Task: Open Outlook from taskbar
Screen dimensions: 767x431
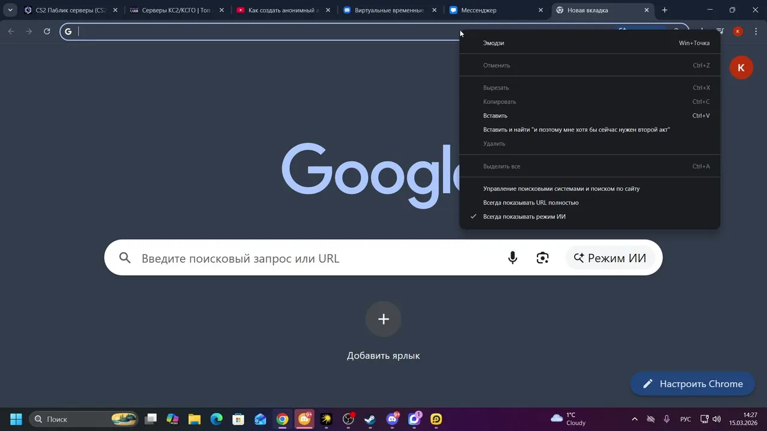Action: pyautogui.click(x=260, y=419)
